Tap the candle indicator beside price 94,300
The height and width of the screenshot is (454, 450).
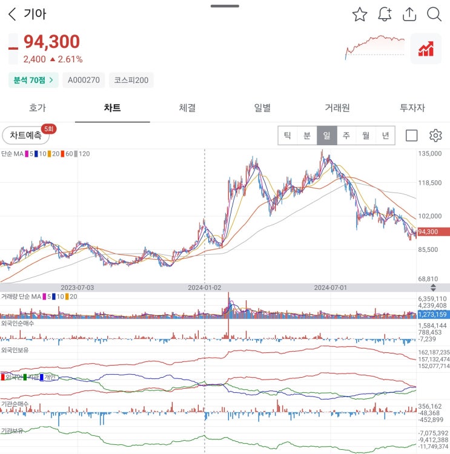pyautogui.click(x=13, y=48)
